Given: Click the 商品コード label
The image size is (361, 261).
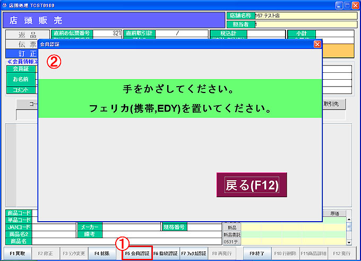Looking at the screenshot, I should tap(19, 213).
